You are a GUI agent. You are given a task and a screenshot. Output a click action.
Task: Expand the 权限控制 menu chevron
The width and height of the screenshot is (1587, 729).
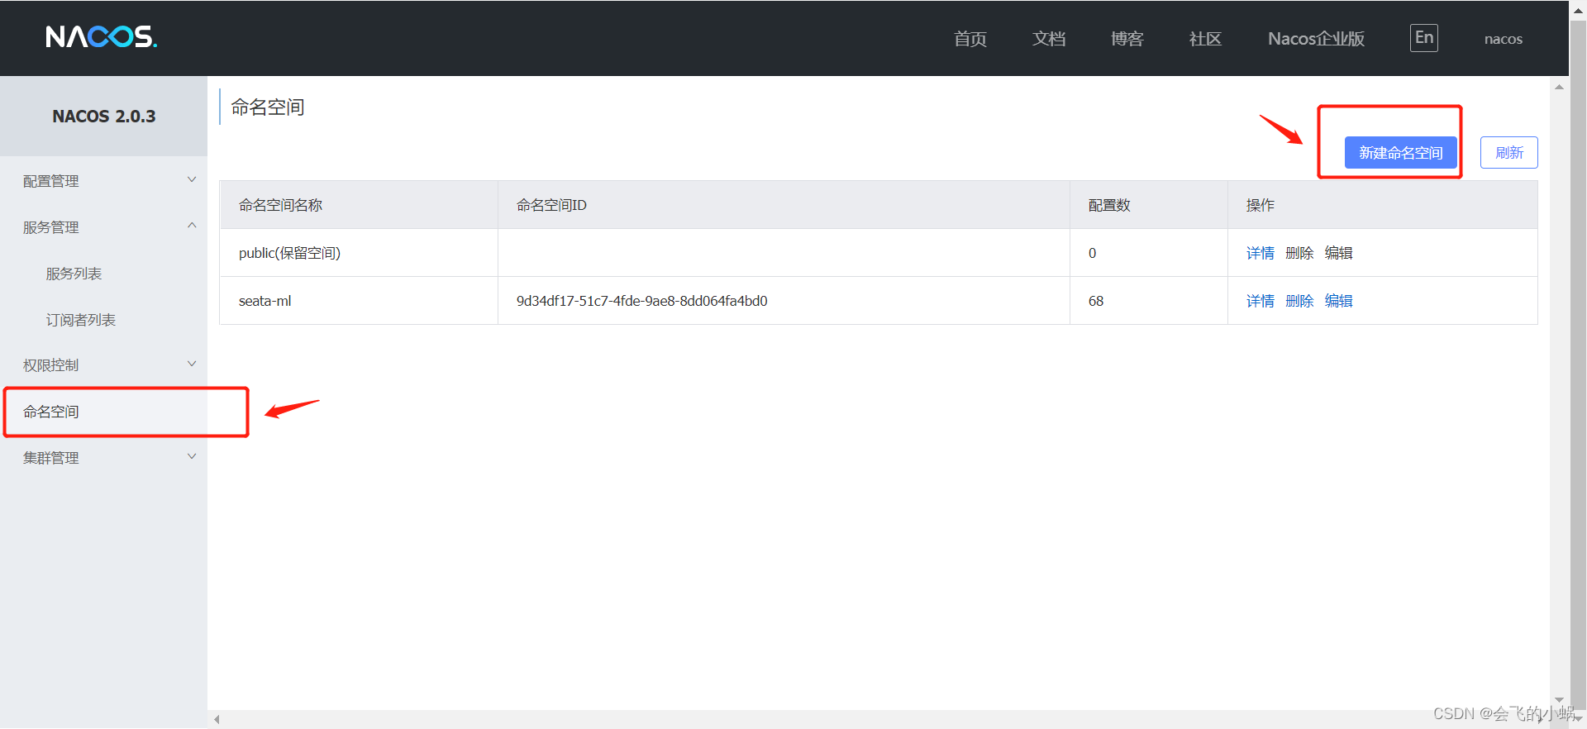192,364
